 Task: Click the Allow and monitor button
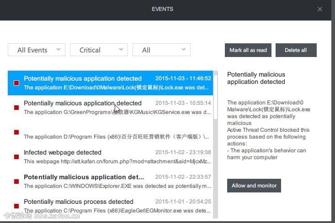(x=254, y=186)
